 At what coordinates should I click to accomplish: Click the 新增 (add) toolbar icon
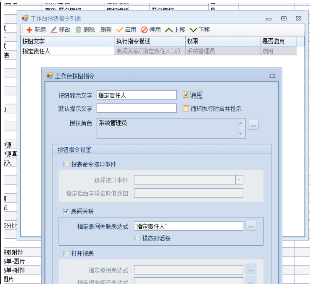click(x=29, y=30)
